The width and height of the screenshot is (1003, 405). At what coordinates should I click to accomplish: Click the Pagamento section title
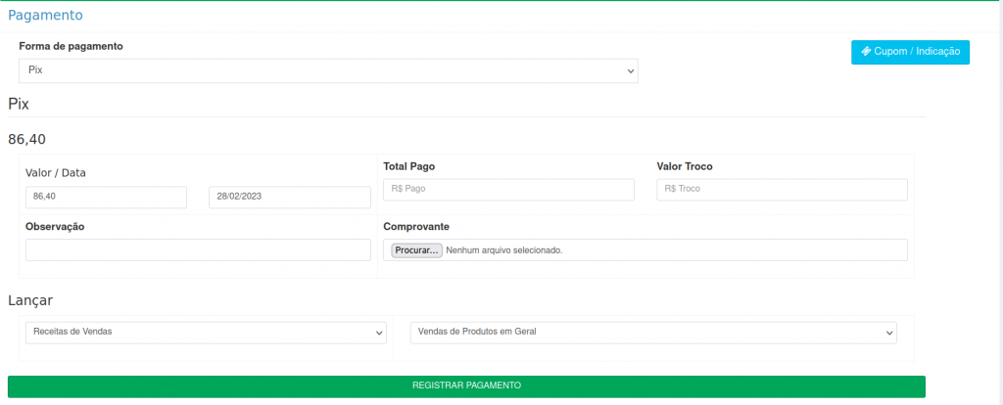(45, 16)
